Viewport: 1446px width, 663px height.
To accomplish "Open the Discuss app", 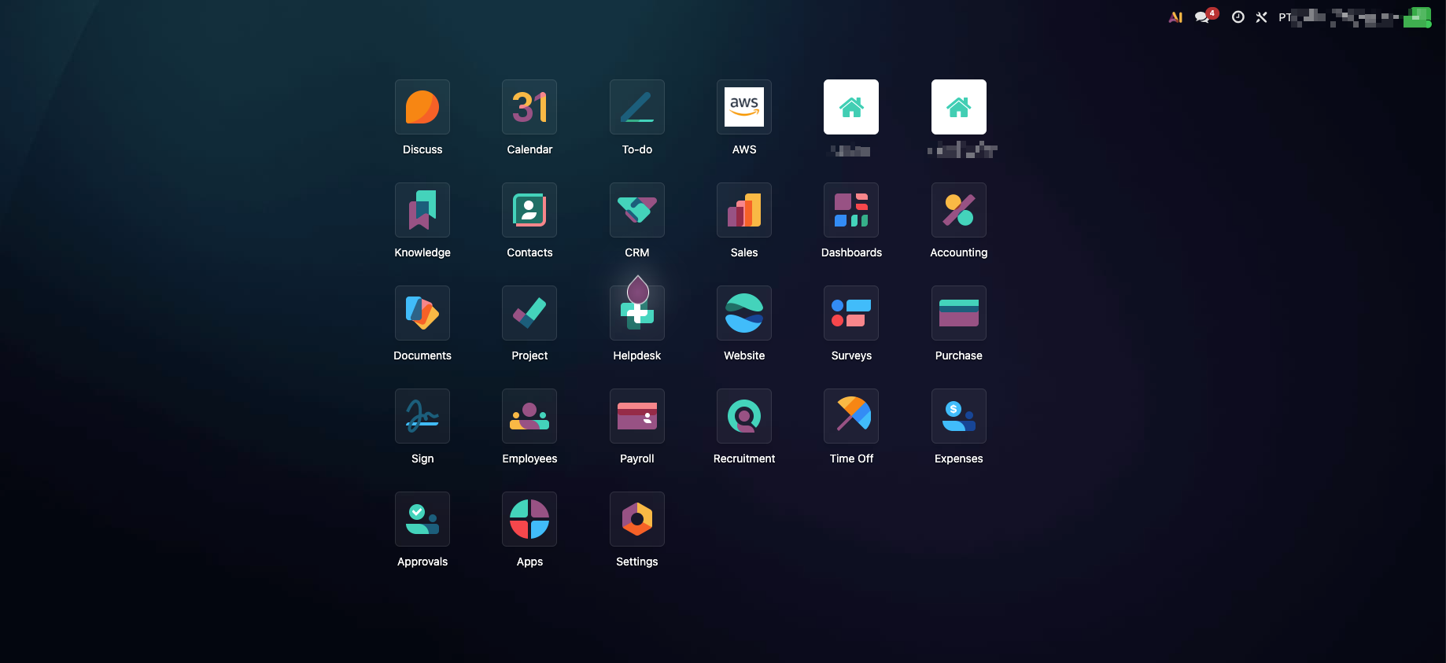I will point(422,107).
